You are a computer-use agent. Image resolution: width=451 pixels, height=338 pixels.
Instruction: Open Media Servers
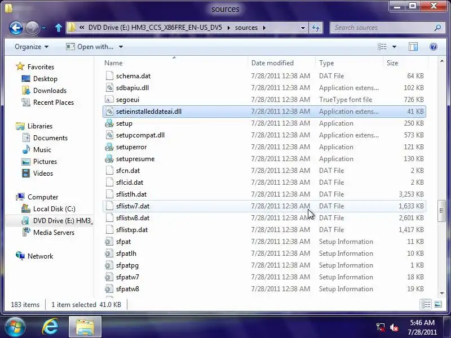[x=54, y=233]
